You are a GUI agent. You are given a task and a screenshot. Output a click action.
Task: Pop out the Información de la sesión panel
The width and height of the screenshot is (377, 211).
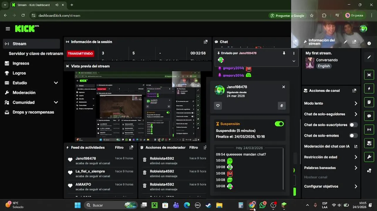[x=206, y=42]
